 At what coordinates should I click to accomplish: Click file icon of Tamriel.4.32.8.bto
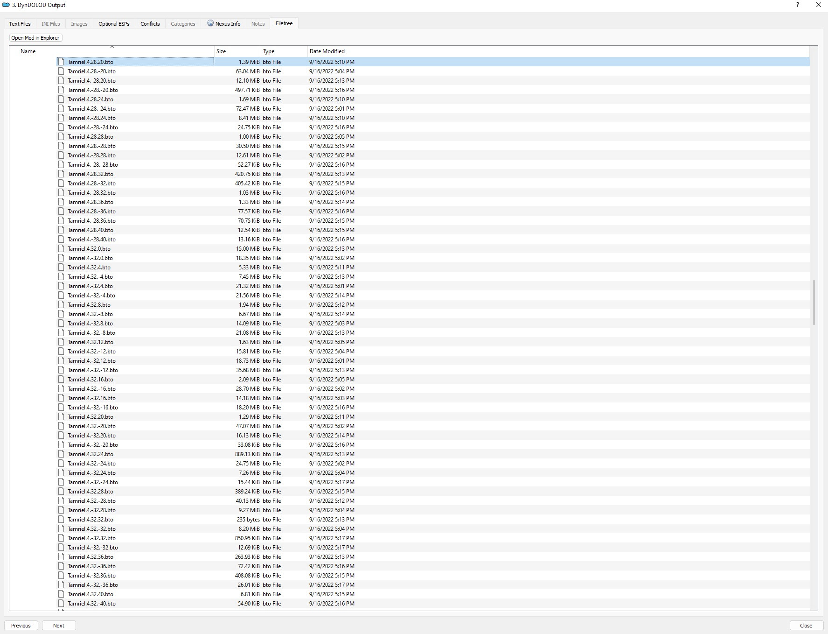[61, 304]
